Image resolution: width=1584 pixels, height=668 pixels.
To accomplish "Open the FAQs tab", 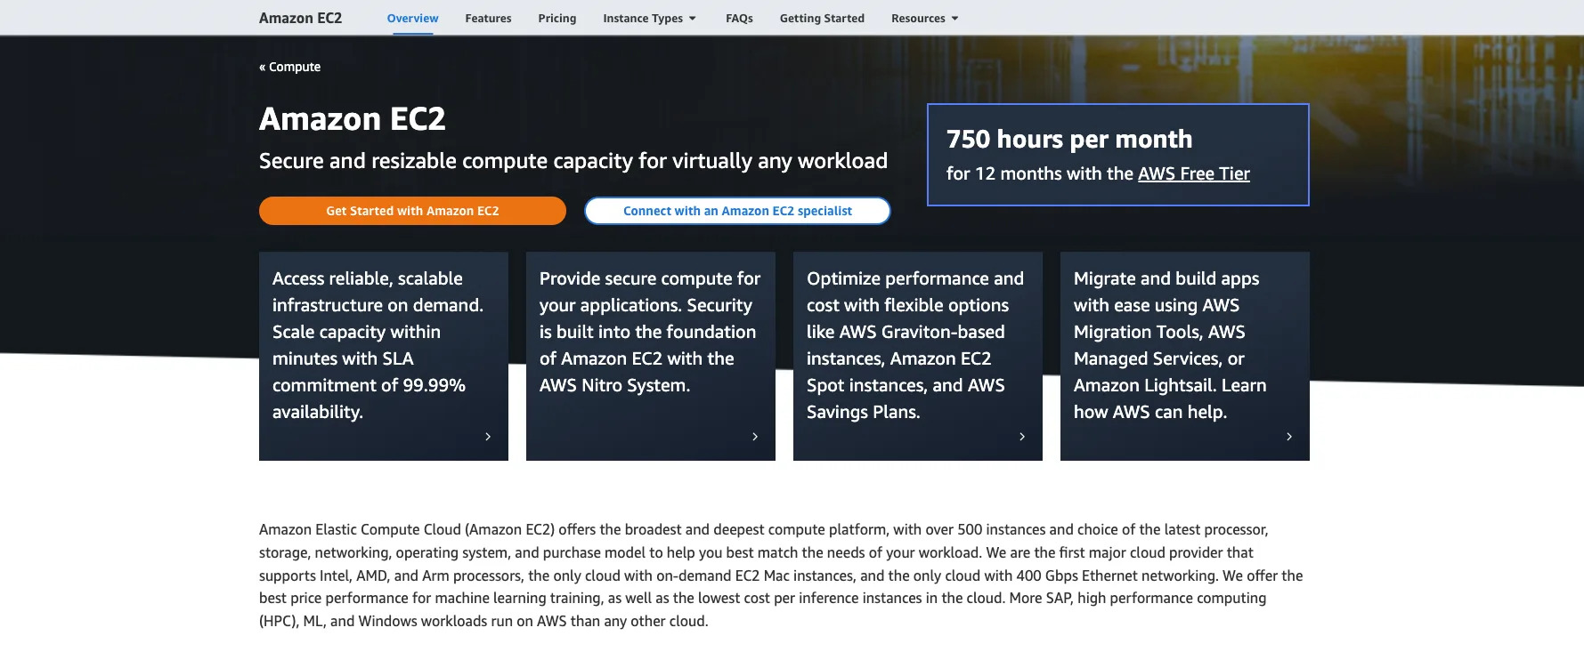I will point(739,18).
